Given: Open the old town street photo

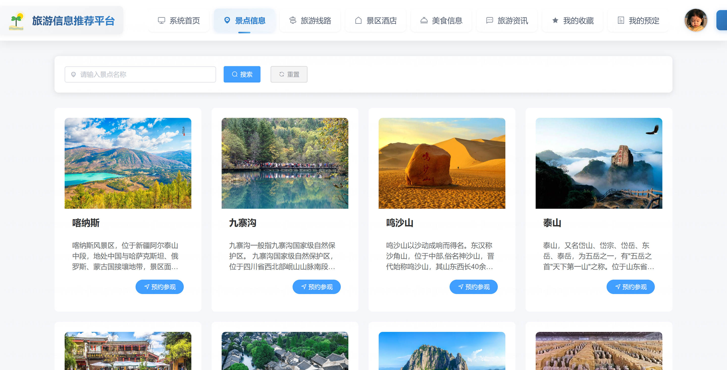Looking at the screenshot, I should tap(128, 351).
